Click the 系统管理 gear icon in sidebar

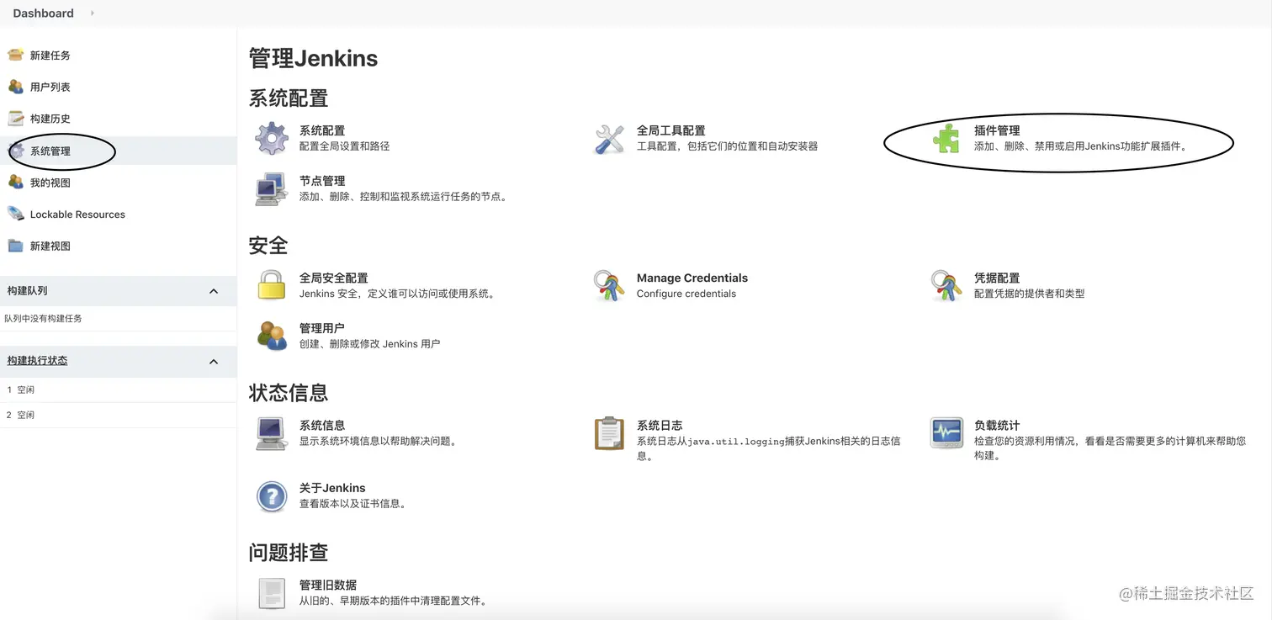pyautogui.click(x=15, y=151)
